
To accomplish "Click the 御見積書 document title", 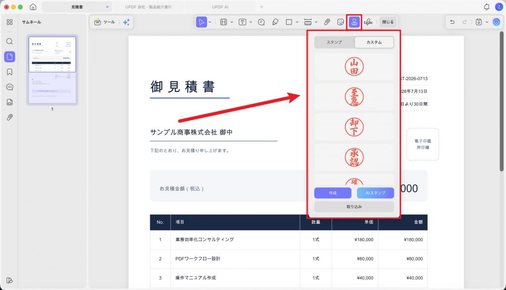I will pos(183,87).
